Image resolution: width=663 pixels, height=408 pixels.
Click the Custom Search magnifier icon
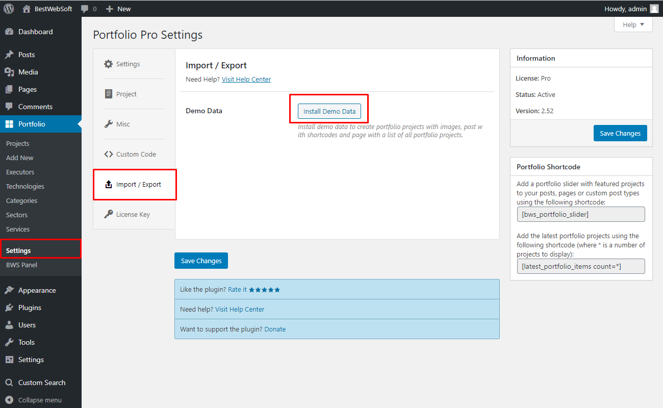pos(9,382)
